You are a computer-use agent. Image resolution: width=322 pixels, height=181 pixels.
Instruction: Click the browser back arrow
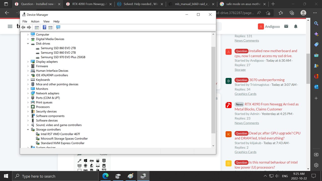(7, 13)
